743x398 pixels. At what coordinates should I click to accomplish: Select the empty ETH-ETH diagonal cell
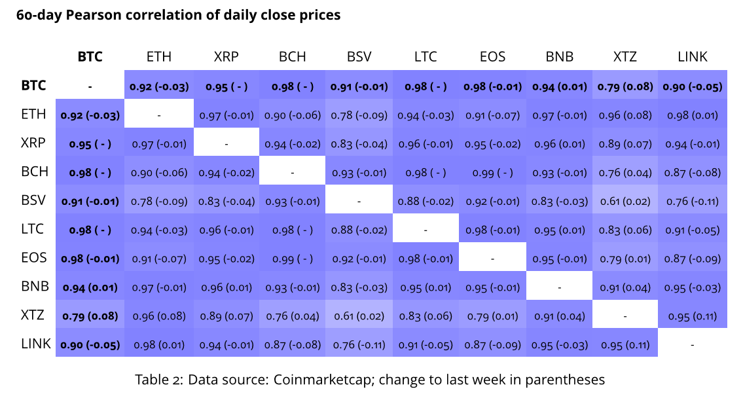point(159,115)
